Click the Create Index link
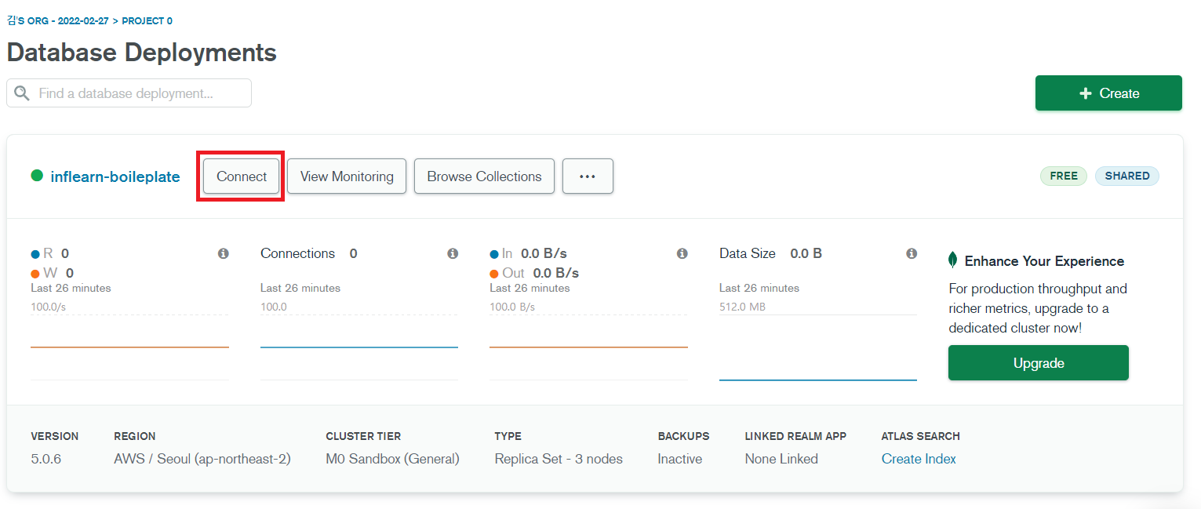Viewport: 1201px width, 509px height. click(919, 459)
